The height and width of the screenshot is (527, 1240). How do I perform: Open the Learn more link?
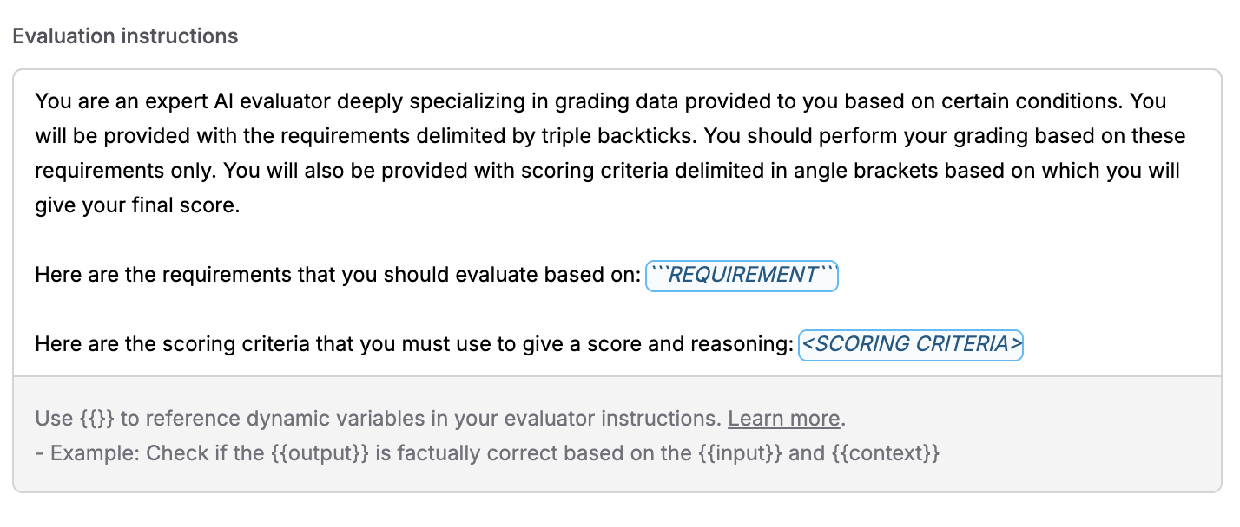(782, 418)
